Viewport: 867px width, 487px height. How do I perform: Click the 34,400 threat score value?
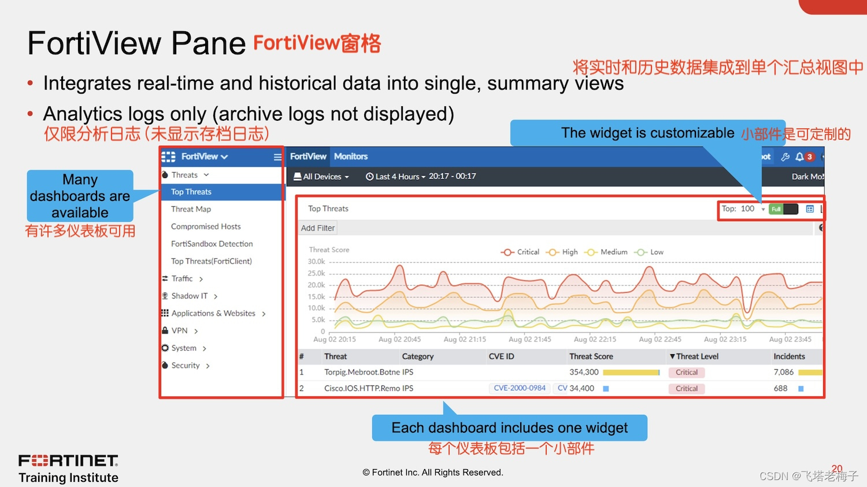581,388
